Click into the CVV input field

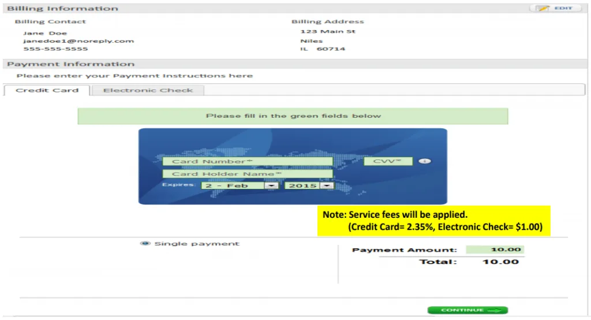click(x=388, y=162)
